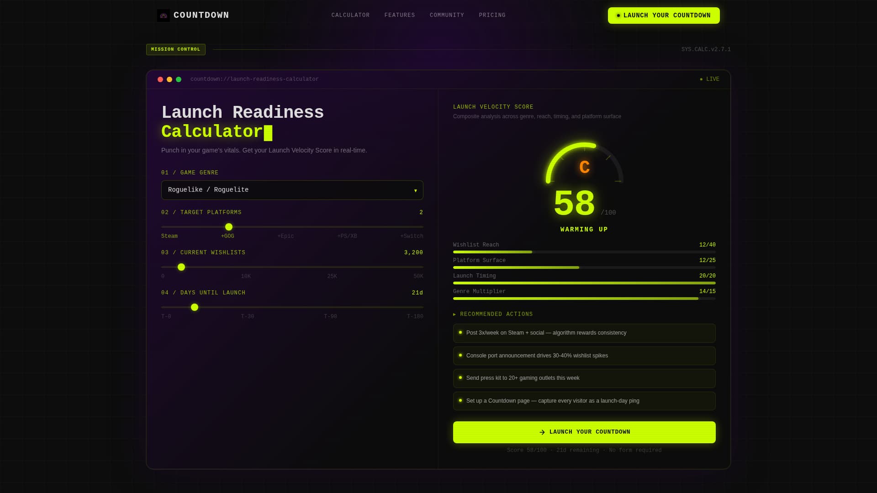Click the red window dot

160,79
